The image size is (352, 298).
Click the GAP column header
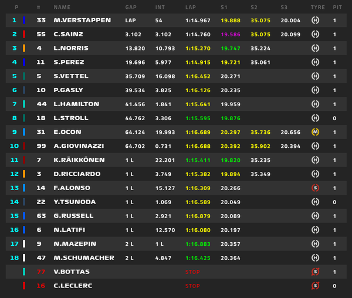coord(131,8)
